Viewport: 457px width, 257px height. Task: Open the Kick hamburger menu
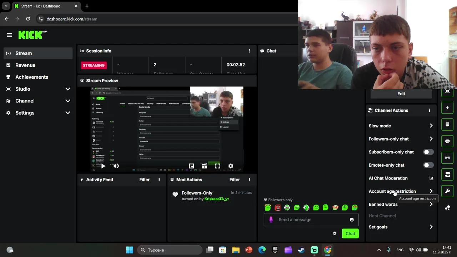10,35
